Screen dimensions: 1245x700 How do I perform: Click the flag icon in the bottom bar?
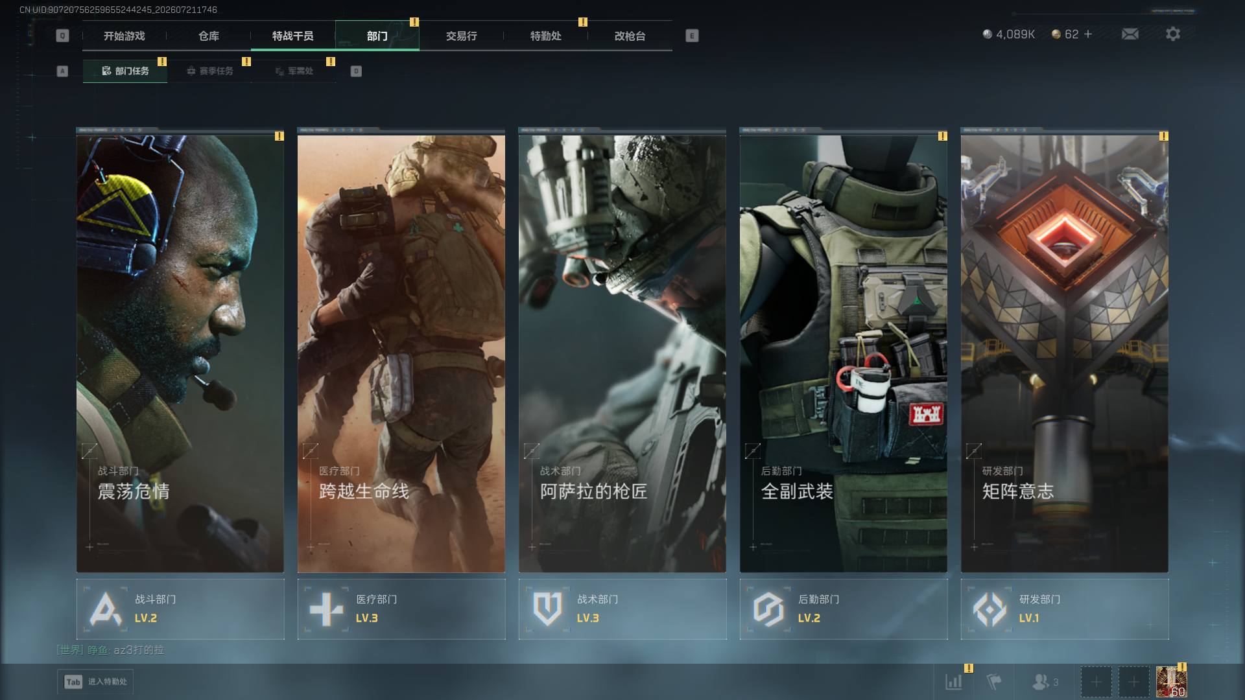point(994,682)
